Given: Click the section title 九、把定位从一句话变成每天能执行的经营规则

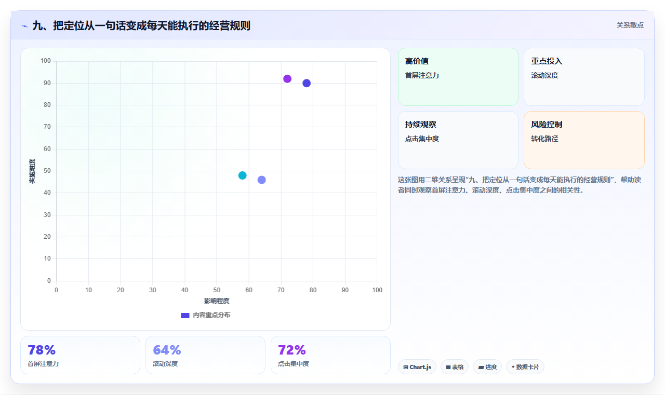Looking at the screenshot, I should click(x=141, y=25).
